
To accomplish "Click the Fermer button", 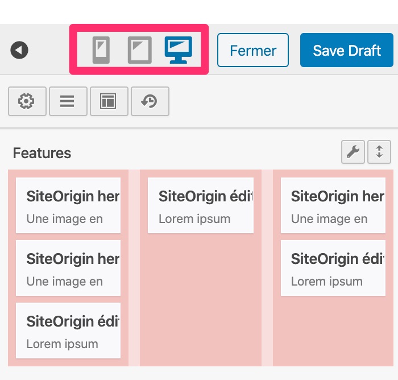I will click(x=253, y=50).
